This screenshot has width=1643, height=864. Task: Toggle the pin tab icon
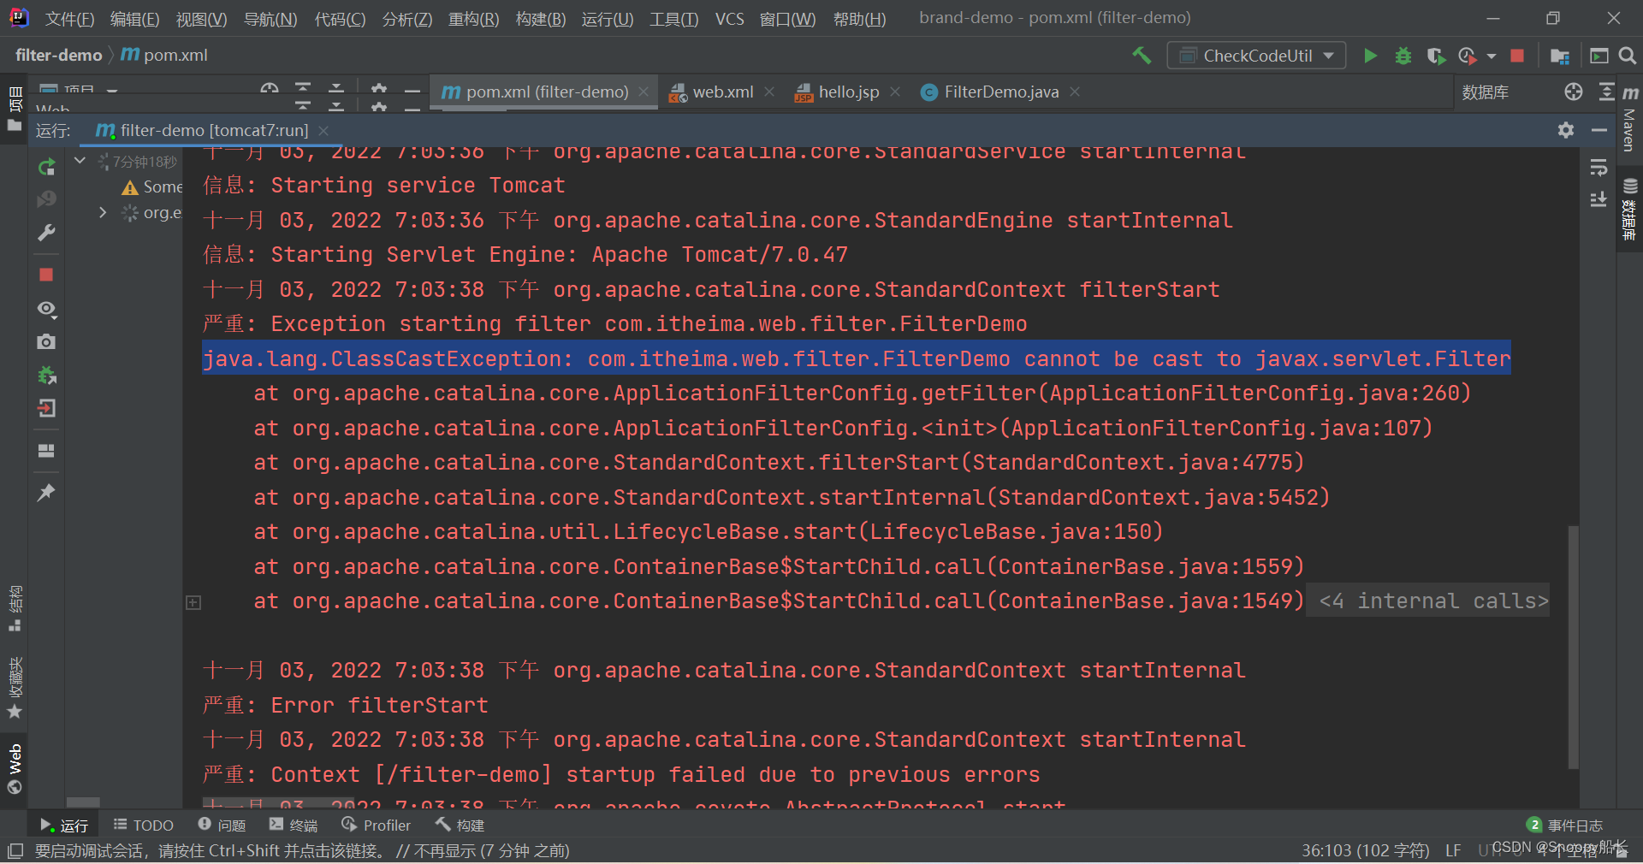tap(46, 492)
